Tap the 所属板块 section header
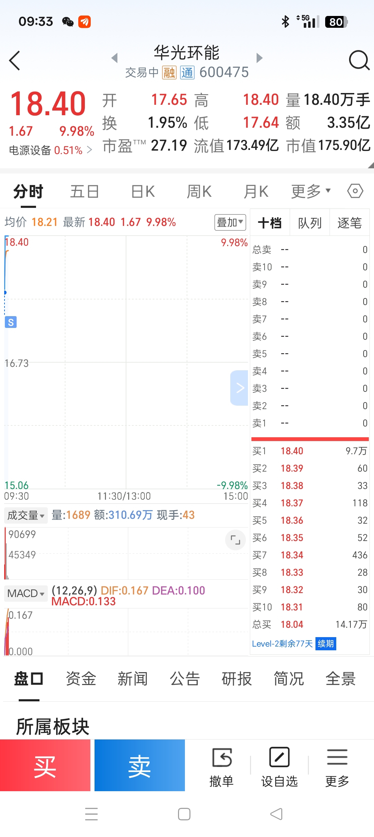 [x=53, y=726]
